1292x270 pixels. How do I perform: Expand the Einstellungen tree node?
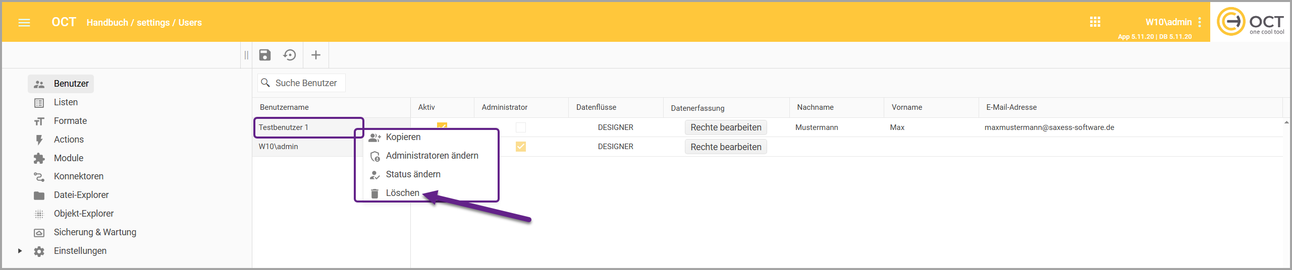[20, 251]
